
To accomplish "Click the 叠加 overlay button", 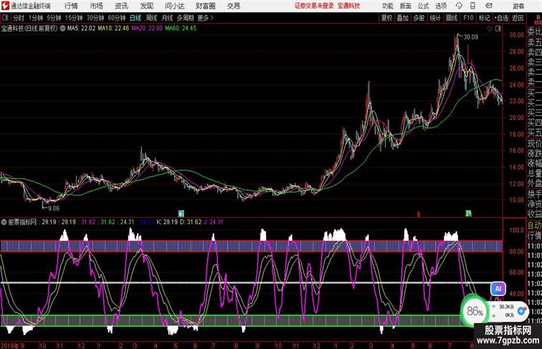I will coord(403,18).
